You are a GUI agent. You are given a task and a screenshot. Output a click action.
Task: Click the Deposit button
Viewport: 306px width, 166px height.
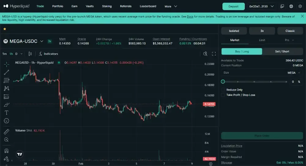click(x=233, y=6)
